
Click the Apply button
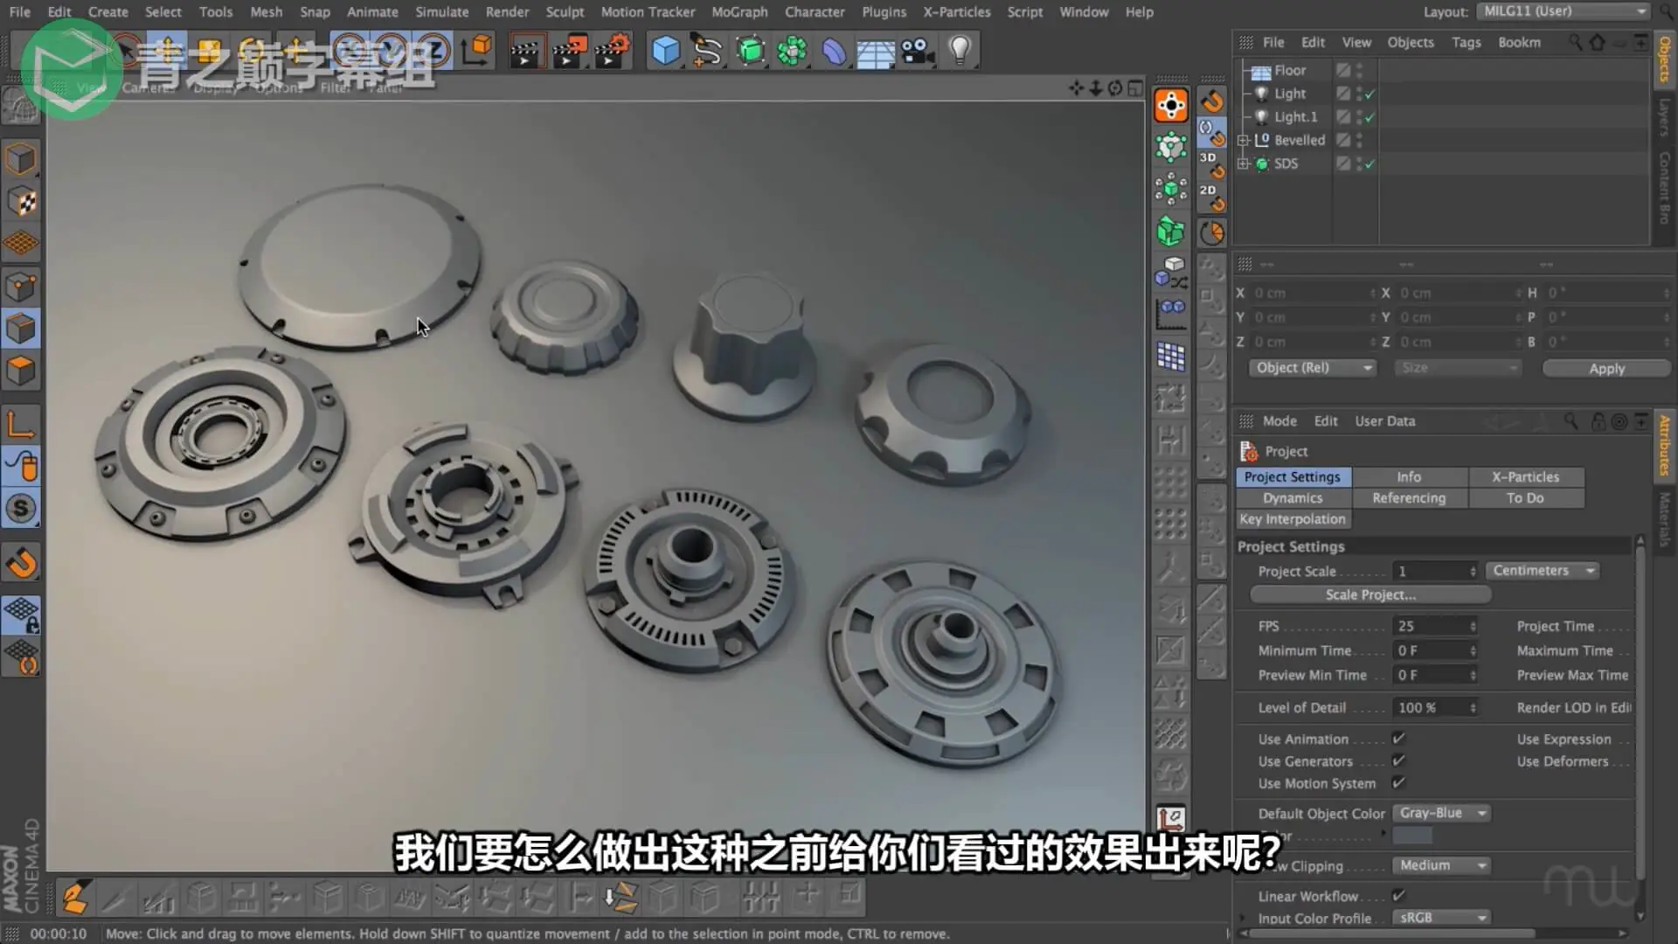[x=1606, y=369]
